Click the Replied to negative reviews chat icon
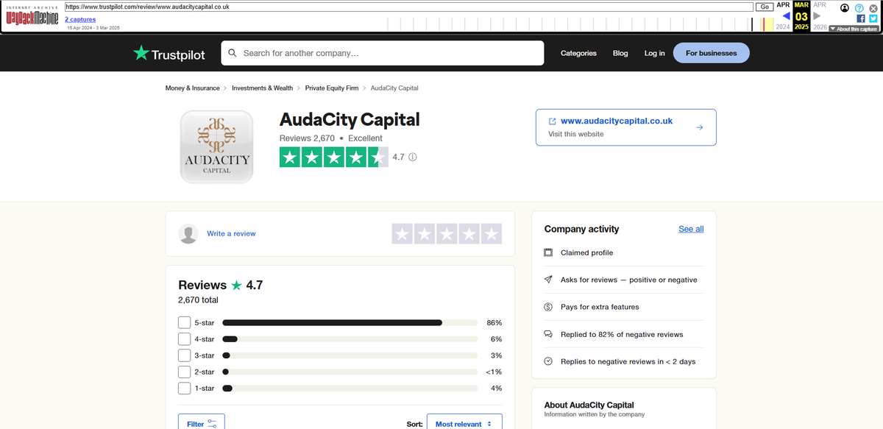This screenshot has height=429, width=883. [548, 334]
